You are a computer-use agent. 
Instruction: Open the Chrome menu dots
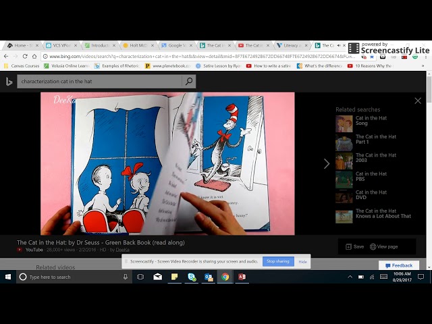(x=426, y=57)
